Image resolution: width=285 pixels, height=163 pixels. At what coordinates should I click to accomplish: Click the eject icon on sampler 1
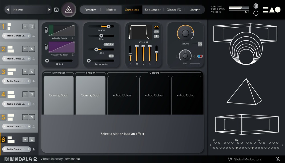coord(34,36)
